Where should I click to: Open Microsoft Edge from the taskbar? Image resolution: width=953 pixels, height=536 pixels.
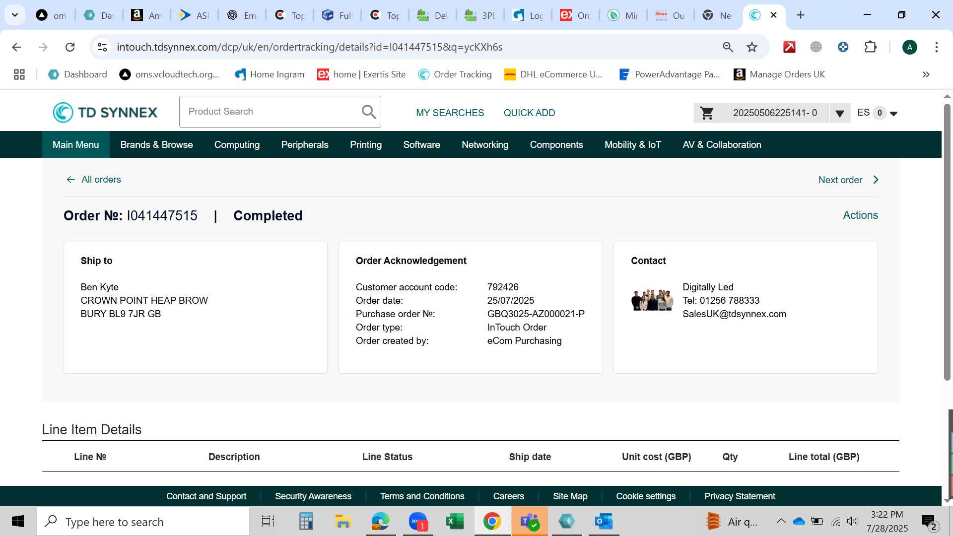[380, 522]
